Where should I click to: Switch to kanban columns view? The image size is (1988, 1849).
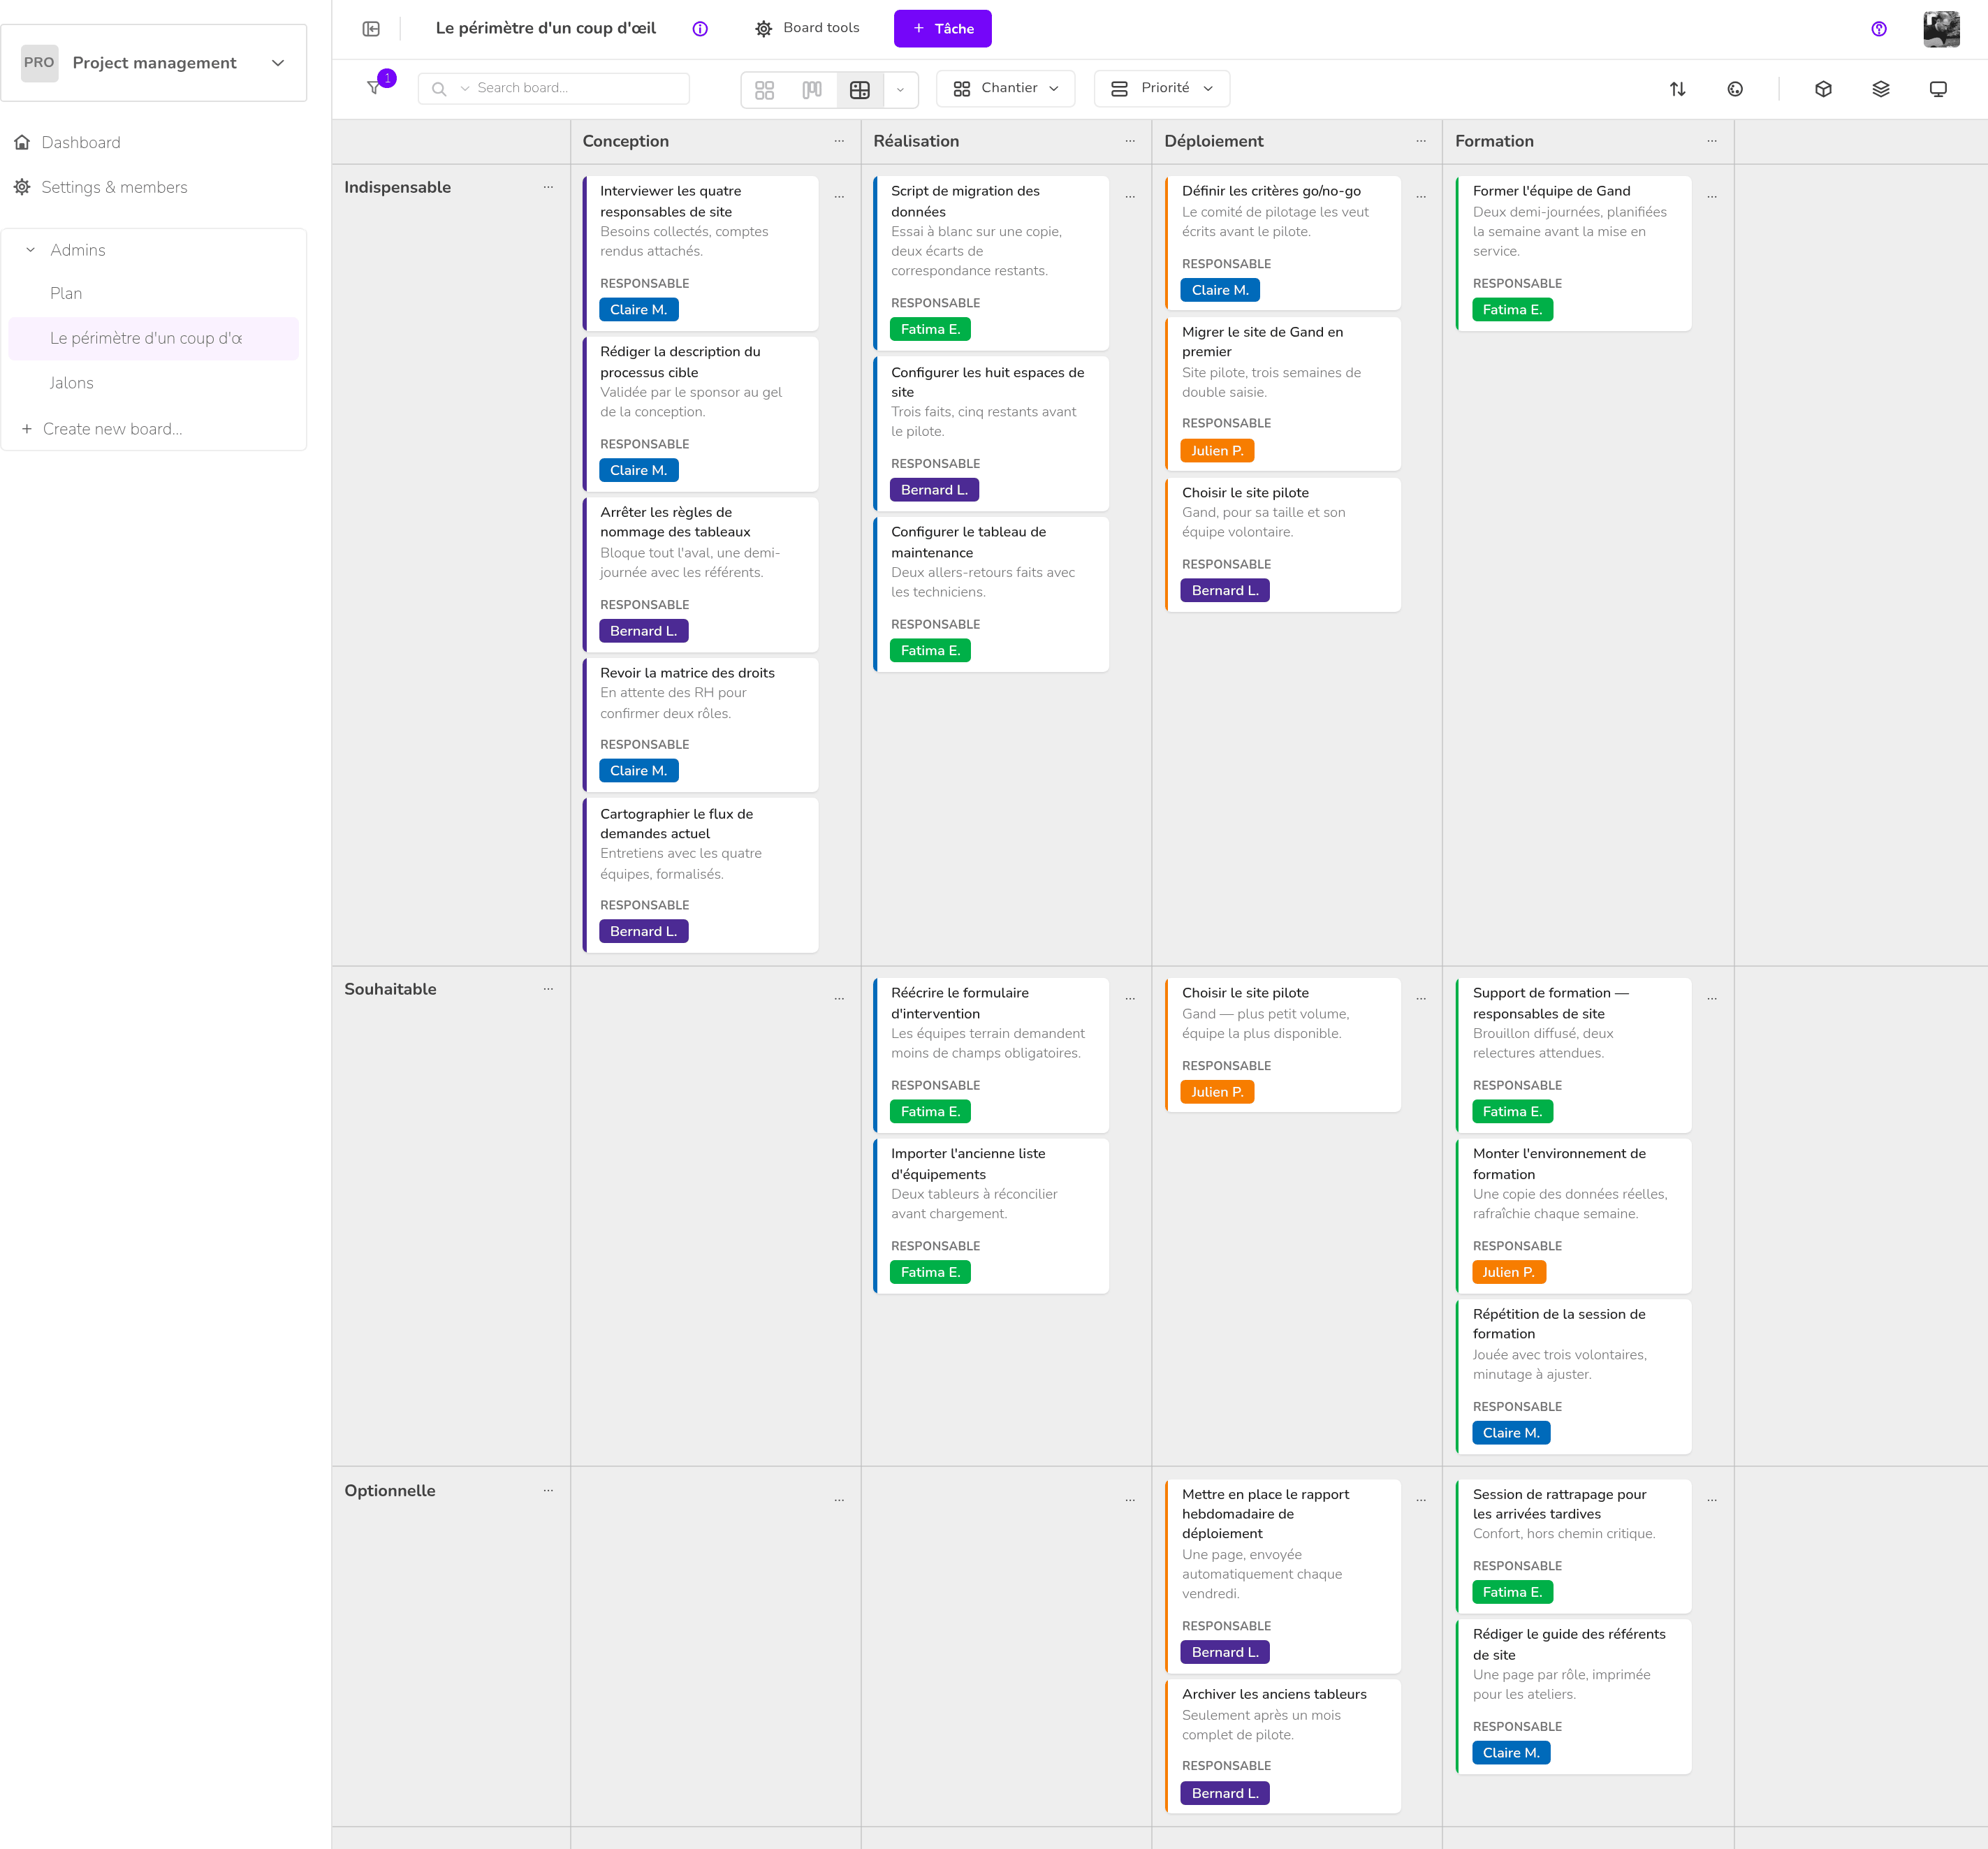tap(812, 89)
